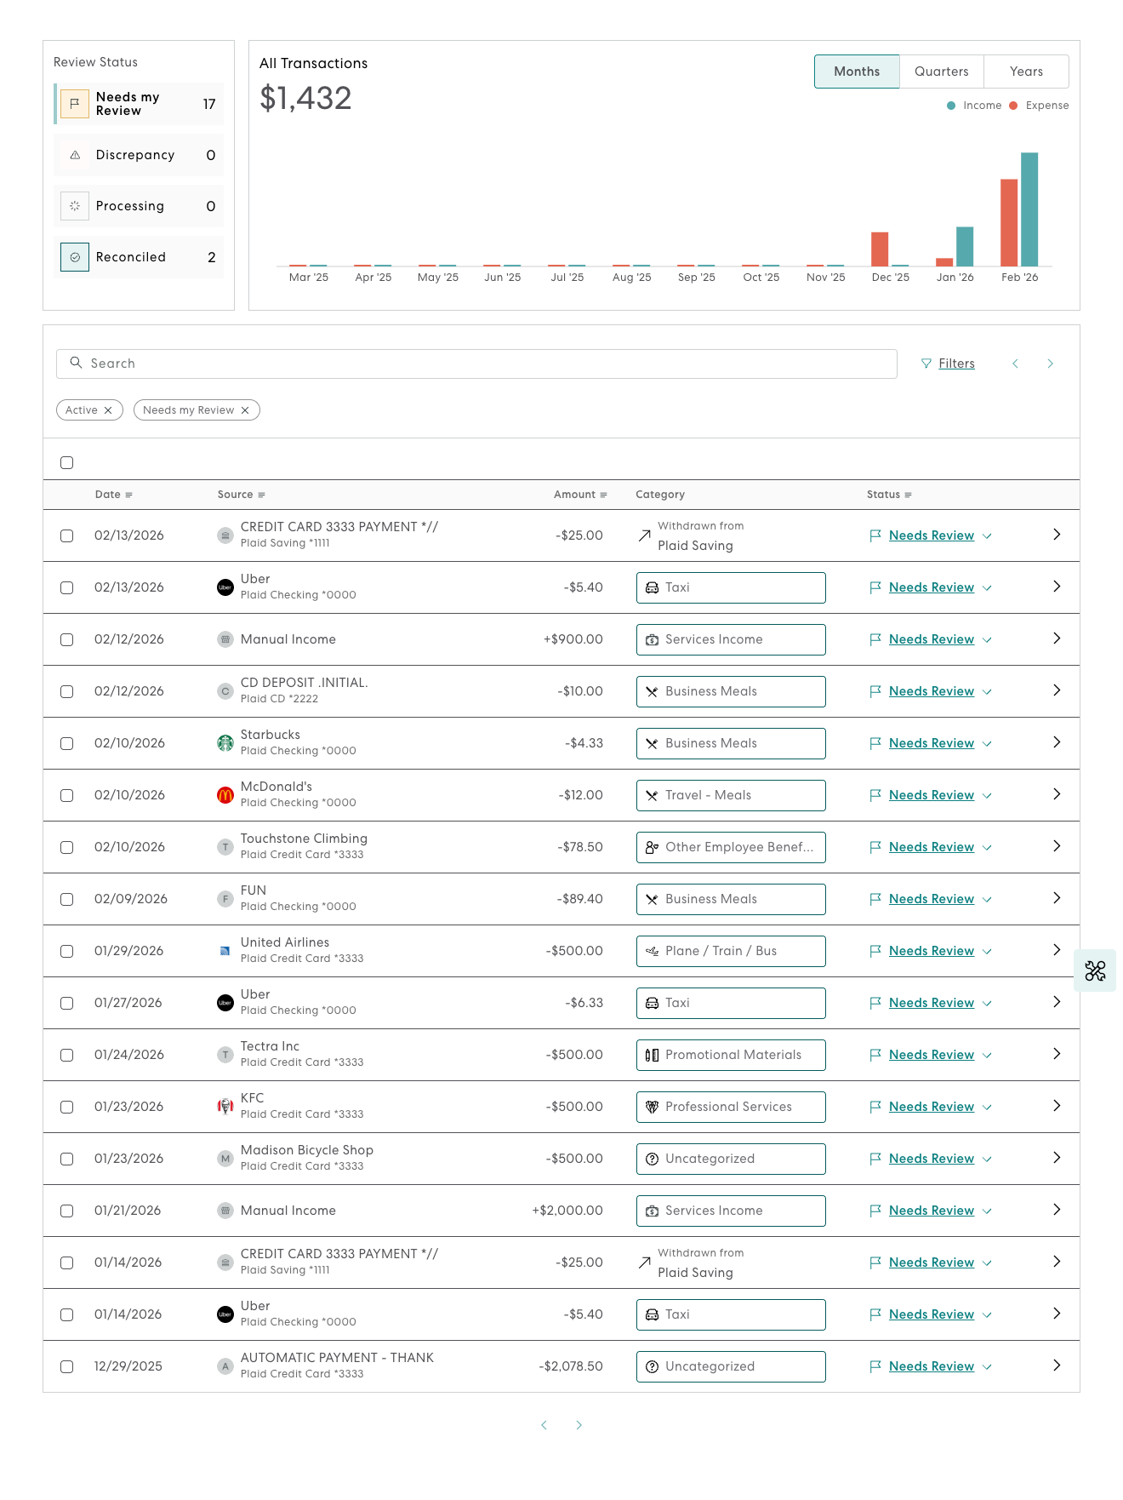
Task: Check the McDonald's row checkbox
Action: [x=67, y=796]
